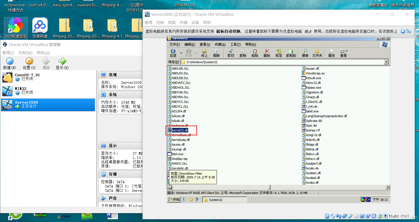This screenshot has width=419, height=222.
Task: Click the do-not-show-again notification icon
Action: 409,31
